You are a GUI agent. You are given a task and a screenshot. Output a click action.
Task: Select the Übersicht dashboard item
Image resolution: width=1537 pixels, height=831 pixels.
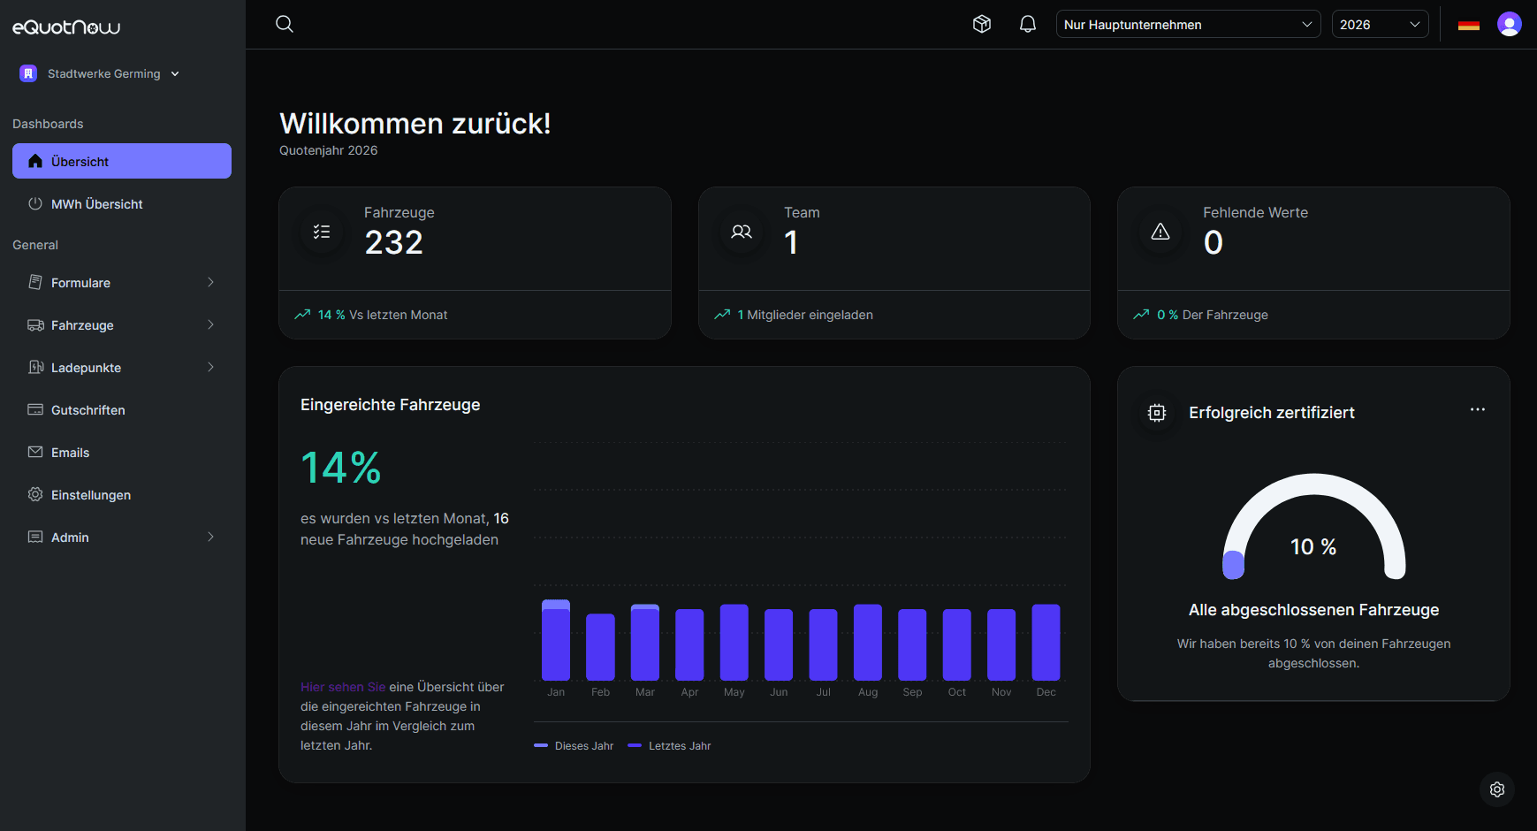[x=122, y=161]
